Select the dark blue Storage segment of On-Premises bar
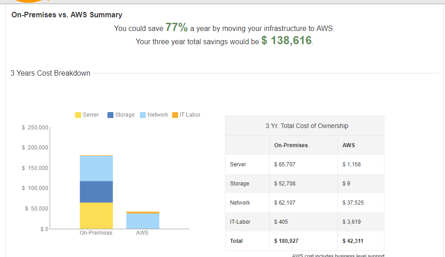 (96, 192)
